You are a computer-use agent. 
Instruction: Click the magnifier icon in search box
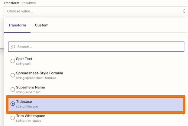coord(13,47)
